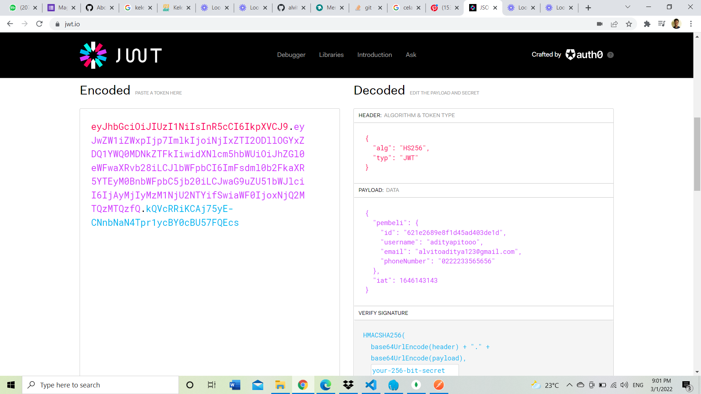The width and height of the screenshot is (701, 394).
Task: Click the camera icon in address bar
Action: point(600,24)
